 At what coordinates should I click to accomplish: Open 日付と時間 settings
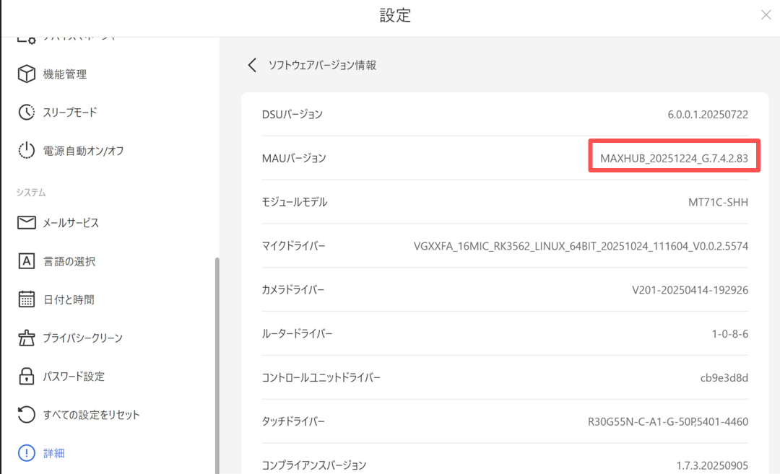(x=69, y=299)
